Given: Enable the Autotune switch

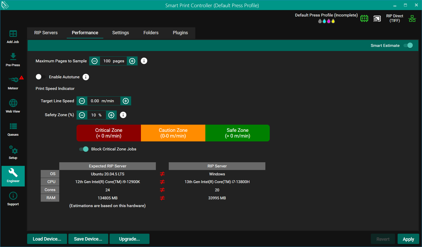Looking at the screenshot, I should [x=40, y=77].
